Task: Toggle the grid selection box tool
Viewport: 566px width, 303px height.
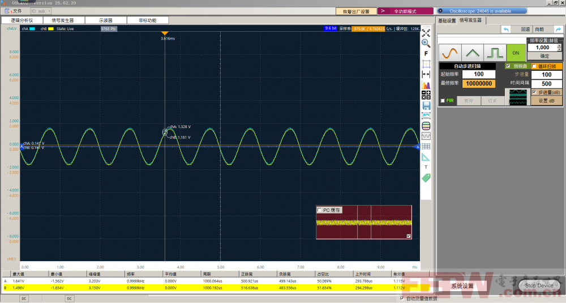Action: (426, 64)
